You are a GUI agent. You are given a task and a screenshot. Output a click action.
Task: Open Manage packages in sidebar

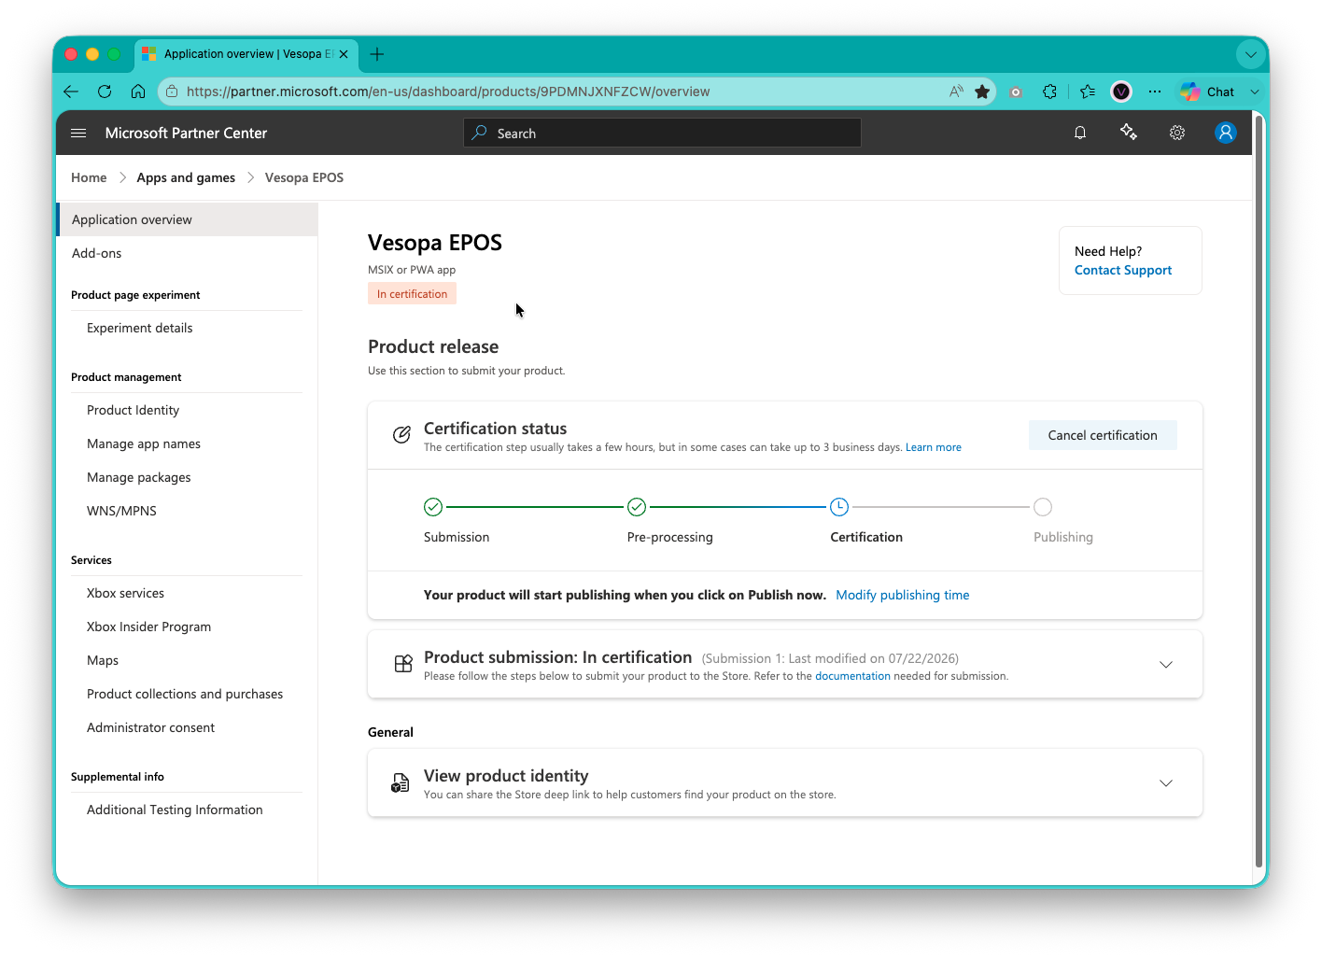click(x=139, y=477)
